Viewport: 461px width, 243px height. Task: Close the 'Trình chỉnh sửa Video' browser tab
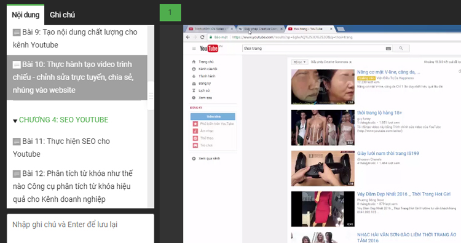click(232, 29)
